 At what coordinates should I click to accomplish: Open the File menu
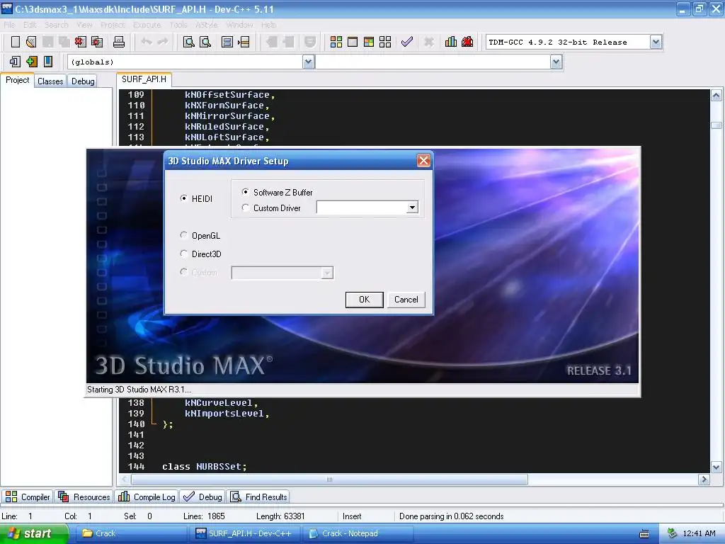click(9, 25)
